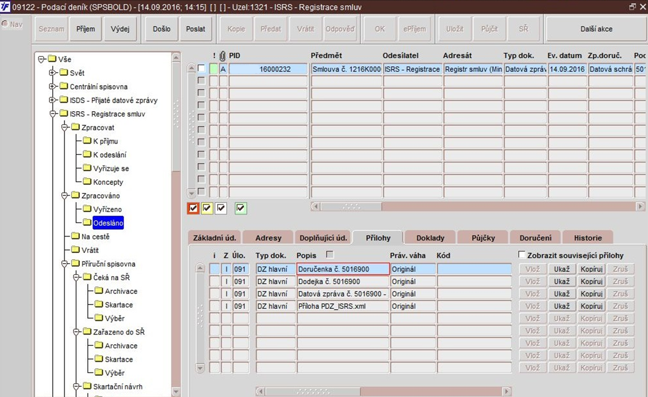Click the Odesláno folder icon

coord(87,222)
